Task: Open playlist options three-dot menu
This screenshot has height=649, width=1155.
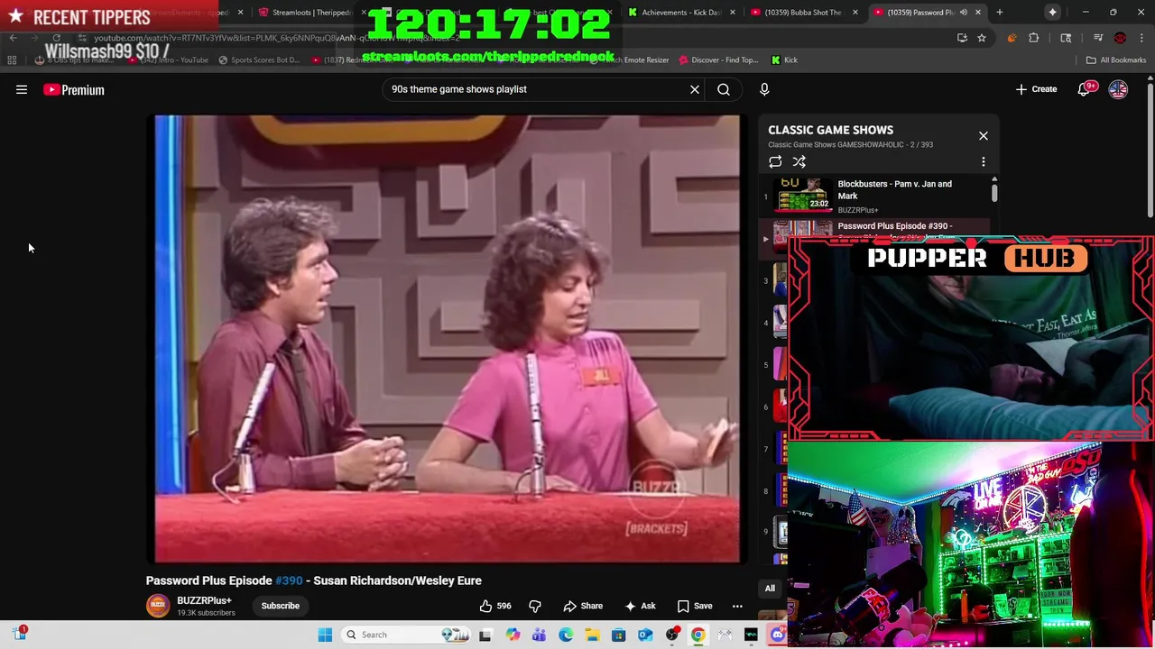Action: [984, 161]
